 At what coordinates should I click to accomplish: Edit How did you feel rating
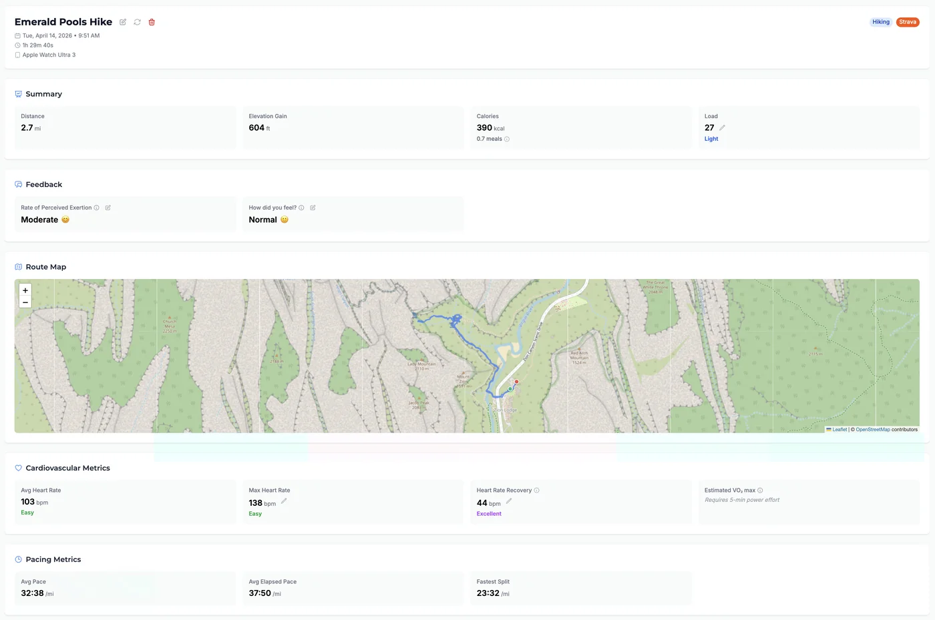313,208
